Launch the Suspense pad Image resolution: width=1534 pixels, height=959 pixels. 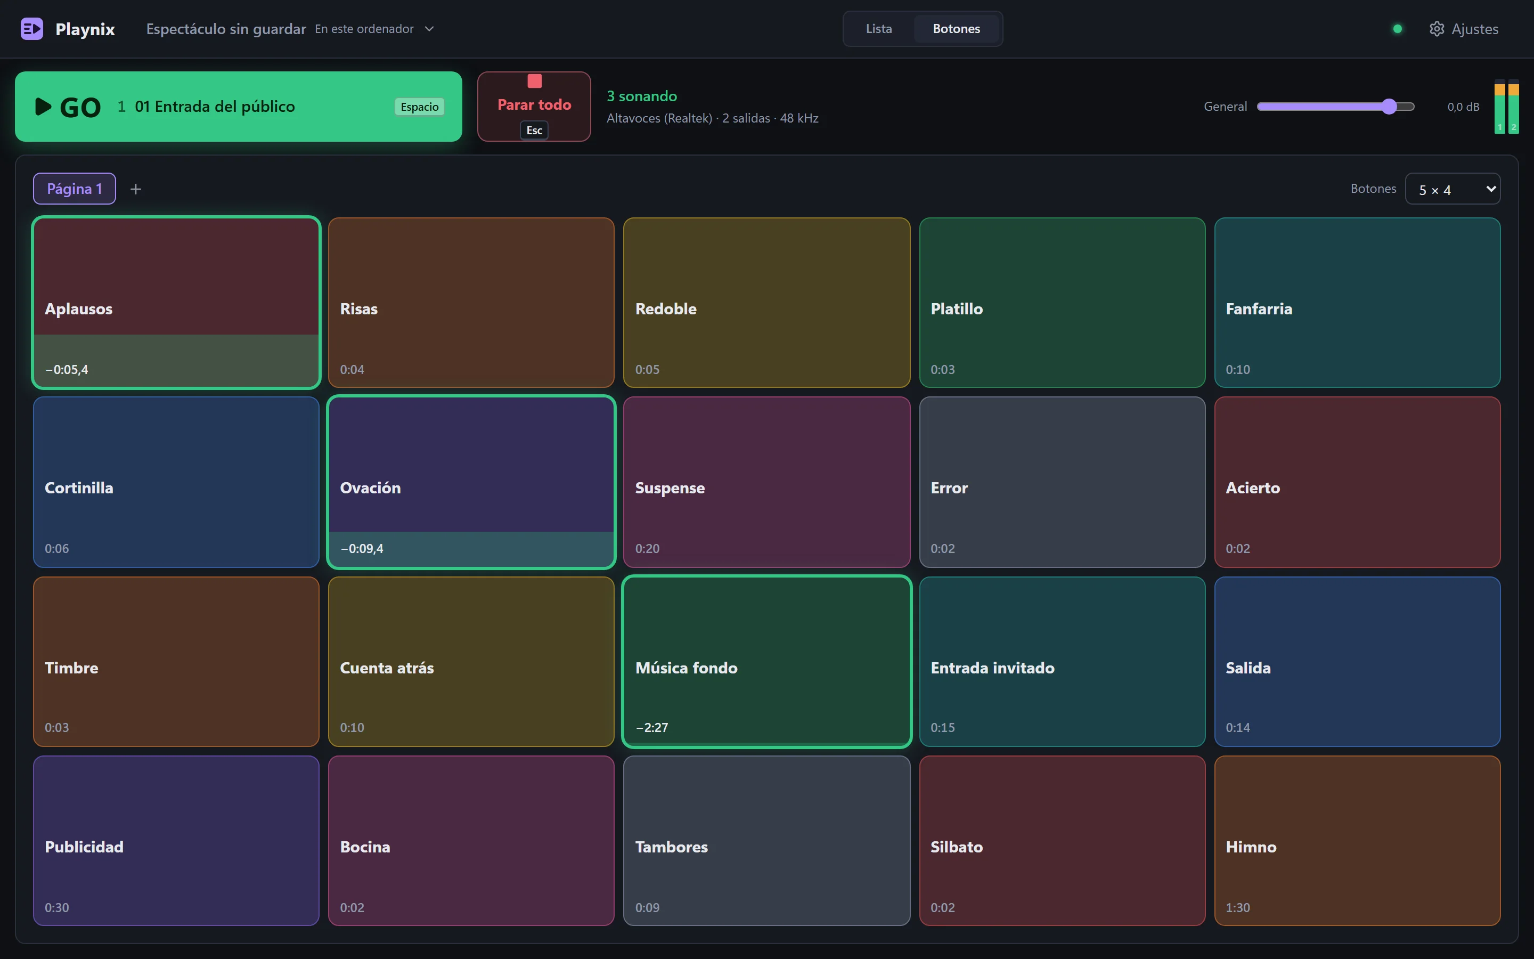tap(767, 482)
